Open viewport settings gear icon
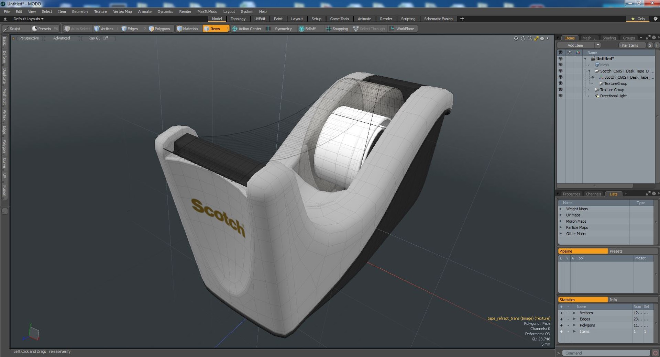The width and height of the screenshot is (660, 357). click(542, 38)
